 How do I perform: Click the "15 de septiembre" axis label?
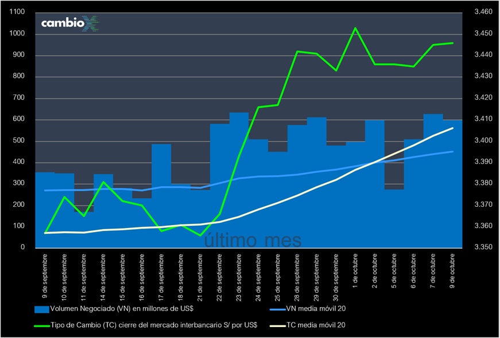point(122,277)
